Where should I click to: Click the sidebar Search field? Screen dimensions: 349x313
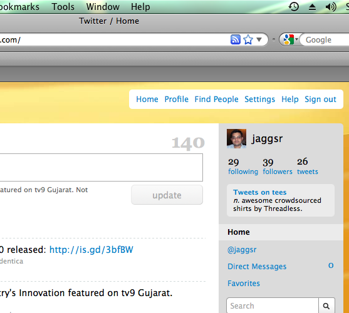pyautogui.click(x=273, y=305)
